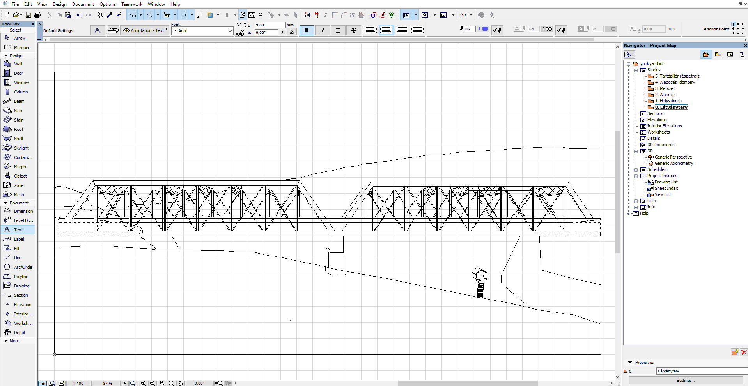This screenshot has width=748, height=386.
Task: Click the Save floppy disk icon
Action: point(28,15)
